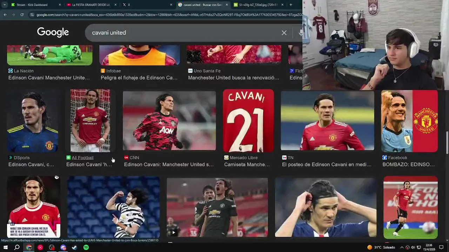Viewport: 449px width, 252px height.
Task: Open CNN Cavani AON training top thumbnail
Action: 169,120
